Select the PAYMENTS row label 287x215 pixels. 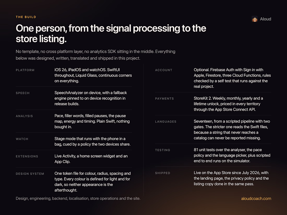(164, 99)
